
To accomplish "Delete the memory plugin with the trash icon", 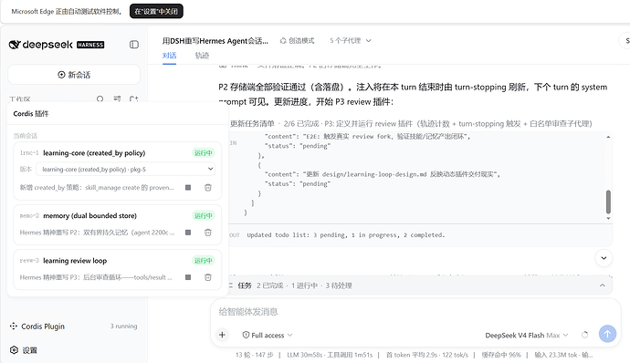I will click(208, 233).
